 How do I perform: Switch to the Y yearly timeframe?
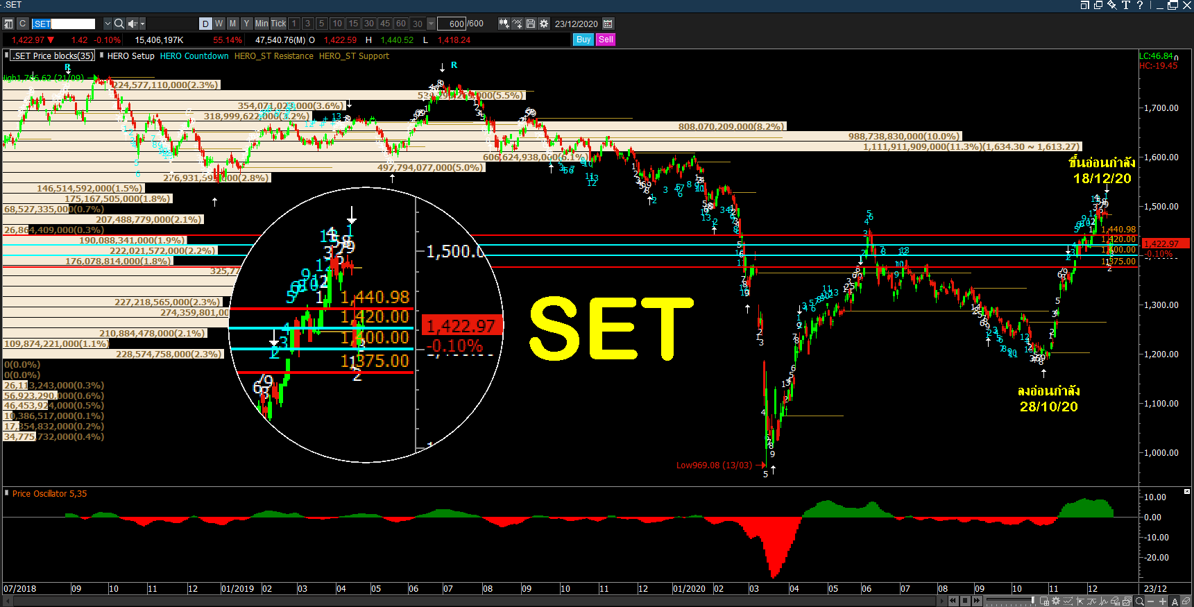point(246,24)
